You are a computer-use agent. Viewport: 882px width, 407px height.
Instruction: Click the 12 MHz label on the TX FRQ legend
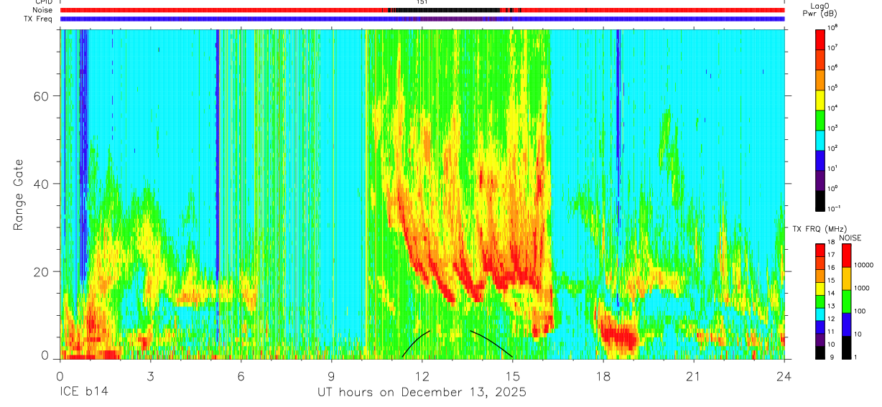point(832,319)
